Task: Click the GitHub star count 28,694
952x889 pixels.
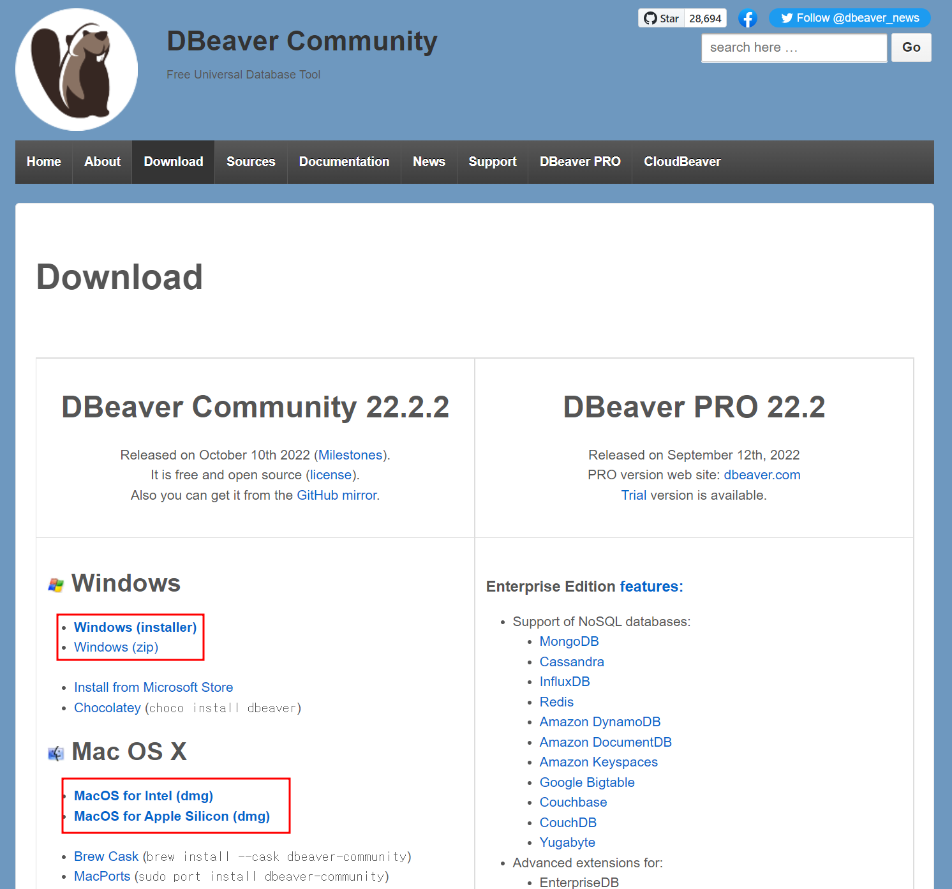Action: [705, 18]
